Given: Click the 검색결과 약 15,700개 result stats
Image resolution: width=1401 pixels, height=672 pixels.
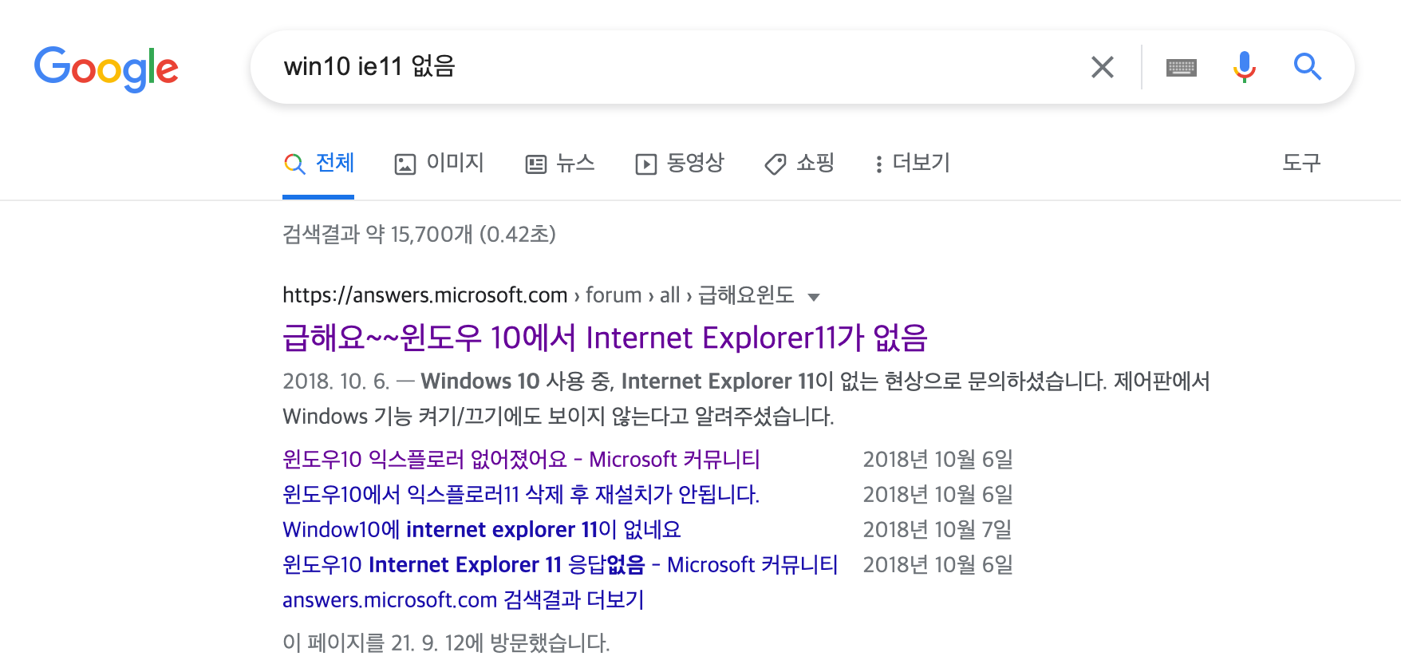Looking at the screenshot, I should [x=419, y=235].
